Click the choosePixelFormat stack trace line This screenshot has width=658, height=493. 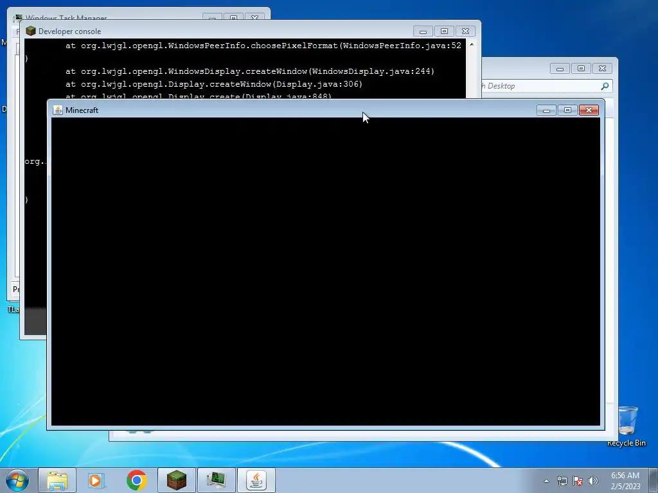point(263,46)
